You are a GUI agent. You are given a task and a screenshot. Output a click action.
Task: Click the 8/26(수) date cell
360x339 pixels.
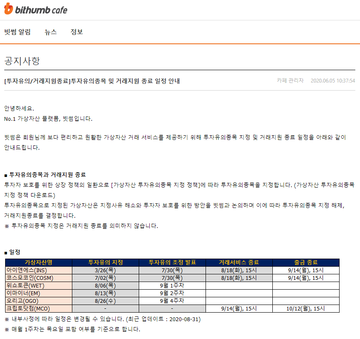pos(106,301)
